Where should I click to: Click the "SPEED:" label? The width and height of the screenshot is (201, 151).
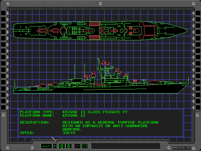click(x=27, y=133)
